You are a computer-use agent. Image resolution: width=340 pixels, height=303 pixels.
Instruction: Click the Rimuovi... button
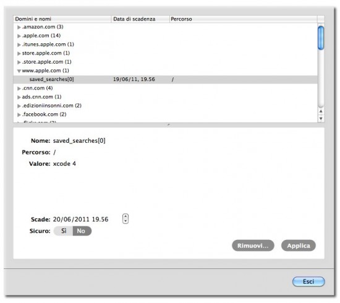(x=253, y=245)
